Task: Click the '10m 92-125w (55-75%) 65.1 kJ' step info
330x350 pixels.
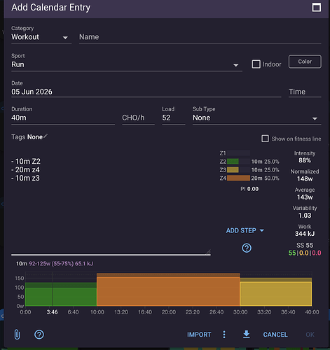Action: coord(55,264)
